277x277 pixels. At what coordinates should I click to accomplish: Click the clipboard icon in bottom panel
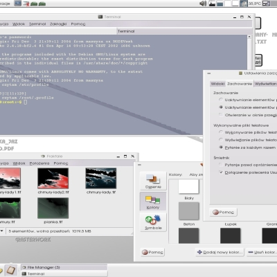coord(10,270)
